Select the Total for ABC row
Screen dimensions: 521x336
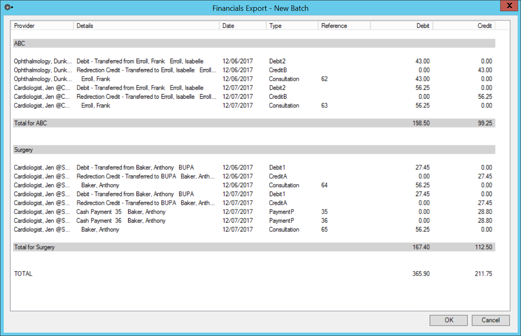253,123
